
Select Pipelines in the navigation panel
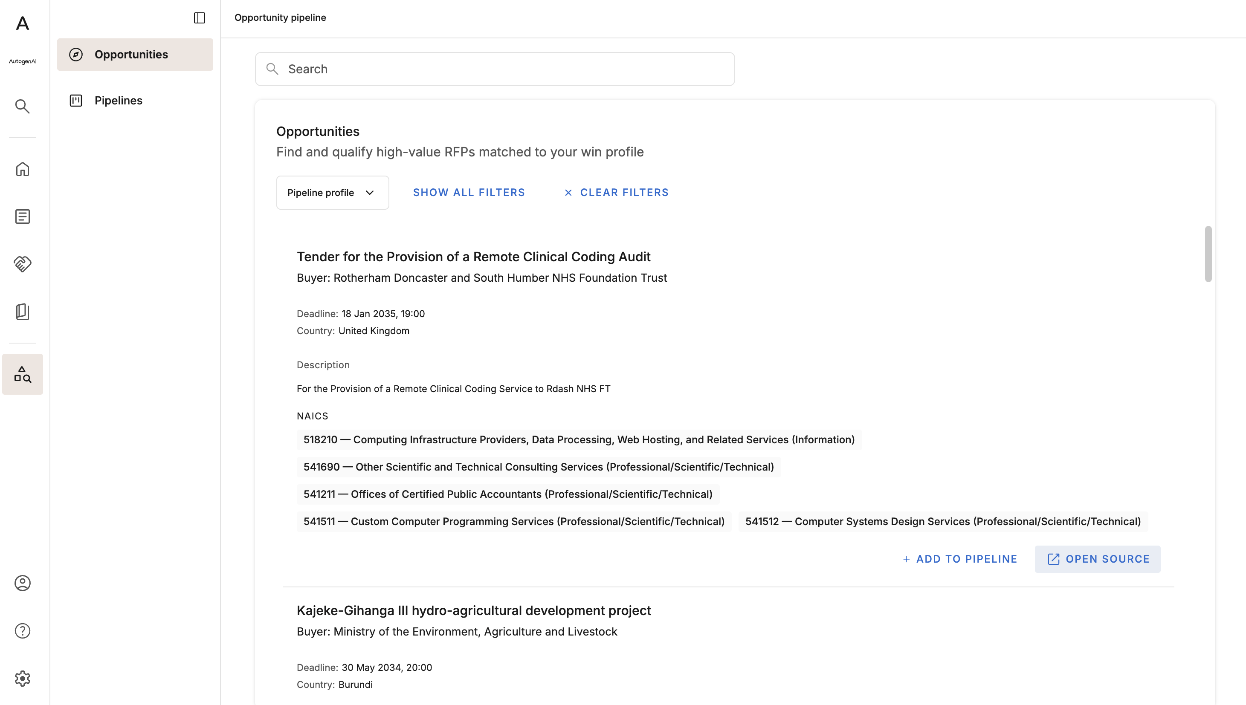[x=135, y=100]
